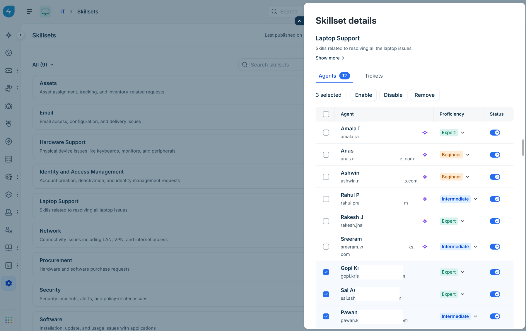The height and width of the screenshot is (331, 526).
Task: Select the checkbox for Amala
Action: (326, 133)
